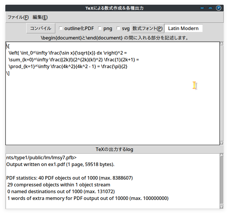Click the up arrow of the log scrollbar
This screenshot has width=229, height=215.
pos(222,155)
